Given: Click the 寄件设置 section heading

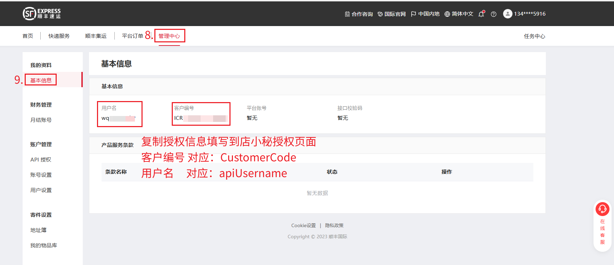Looking at the screenshot, I should pyautogui.click(x=41, y=215).
